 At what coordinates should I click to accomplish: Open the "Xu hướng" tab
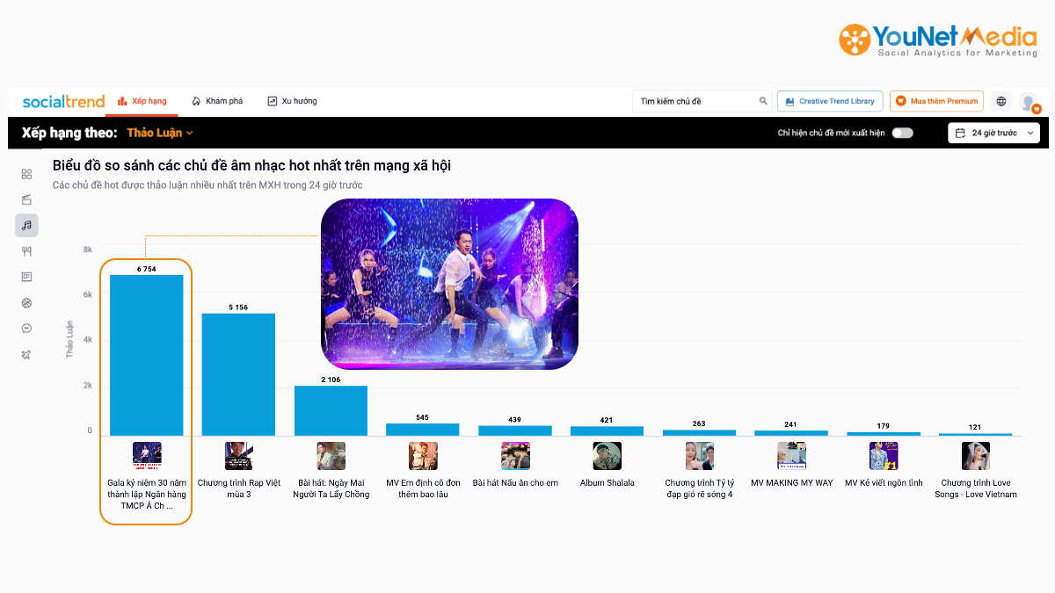point(292,101)
